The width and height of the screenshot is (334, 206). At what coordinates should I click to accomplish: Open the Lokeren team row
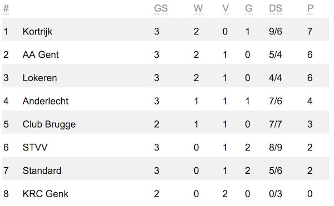point(165,78)
